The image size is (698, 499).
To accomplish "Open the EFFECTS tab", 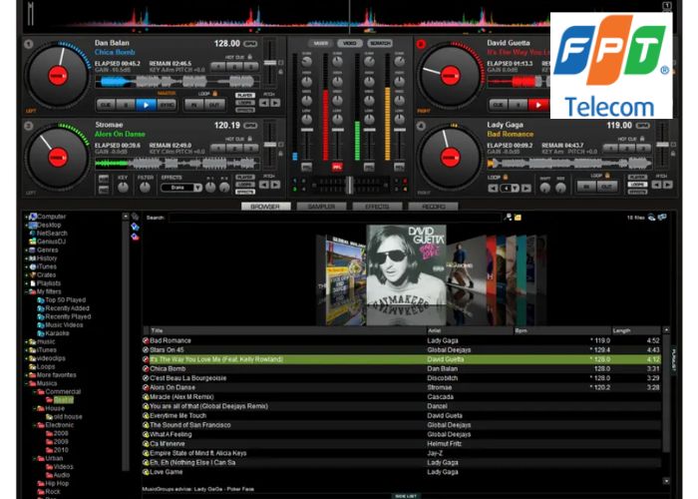I will coord(377,207).
